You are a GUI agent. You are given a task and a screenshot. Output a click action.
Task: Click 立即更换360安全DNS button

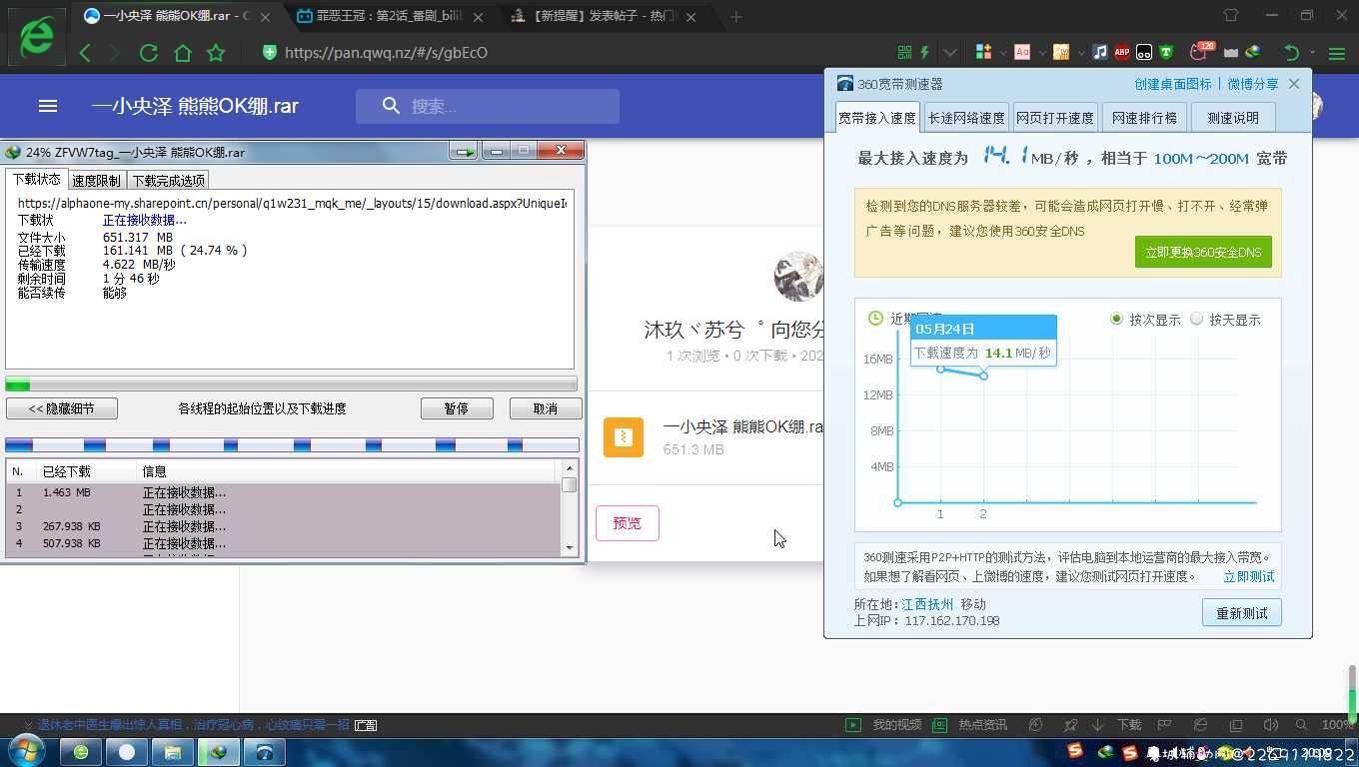click(1203, 252)
